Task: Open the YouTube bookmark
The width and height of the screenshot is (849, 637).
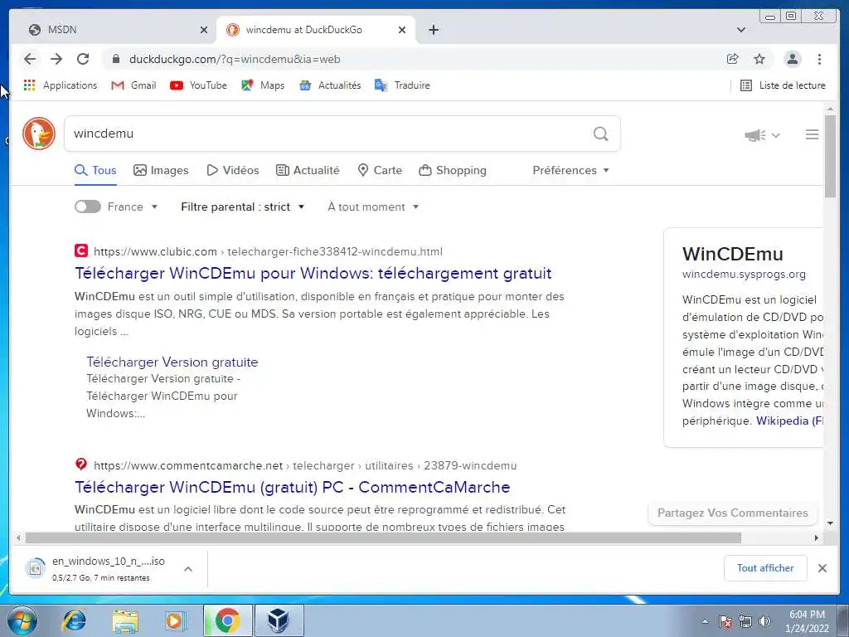Action: click(198, 85)
